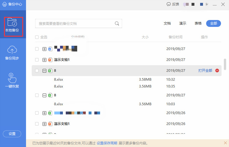Tick the 全选 select-all checkbox
229x147 pixels.
(37, 37)
